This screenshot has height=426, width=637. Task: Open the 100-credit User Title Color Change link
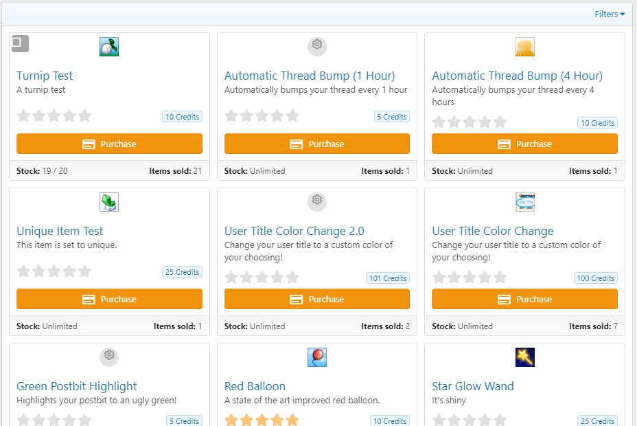pyautogui.click(x=492, y=231)
